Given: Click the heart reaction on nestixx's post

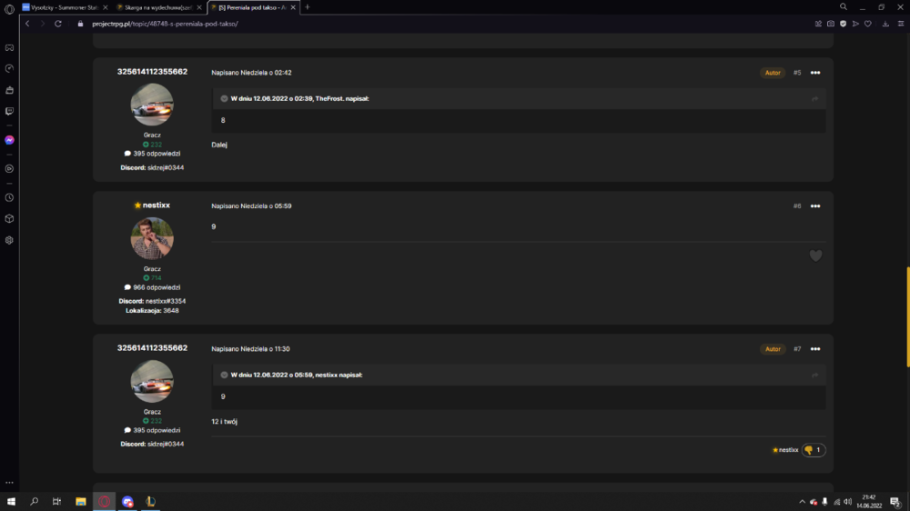Looking at the screenshot, I should point(815,255).
